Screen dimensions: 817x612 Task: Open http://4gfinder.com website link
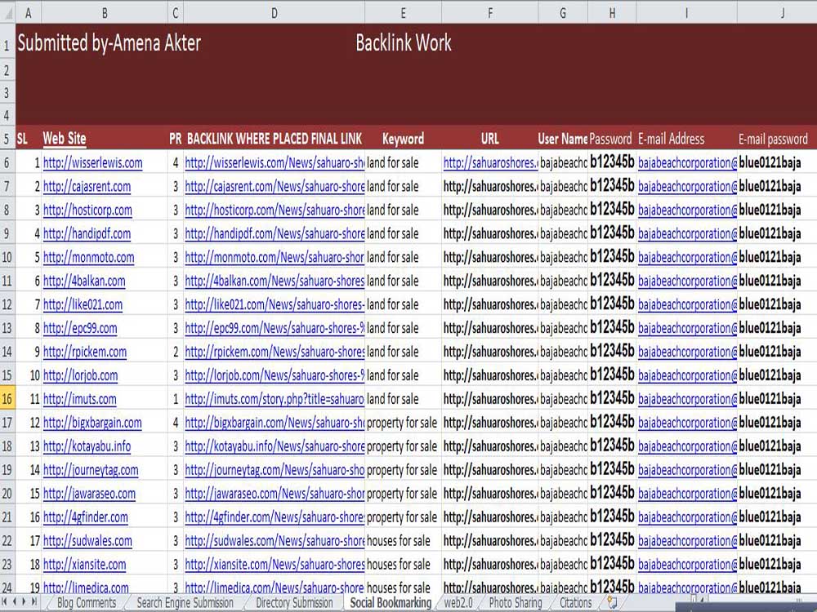(x=86, y=517)
